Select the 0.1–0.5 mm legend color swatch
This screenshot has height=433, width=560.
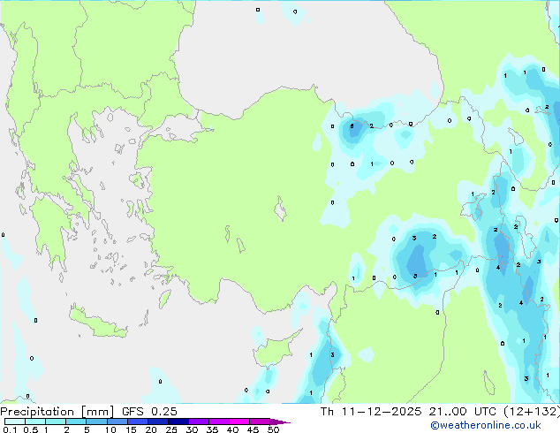point(15,422)
